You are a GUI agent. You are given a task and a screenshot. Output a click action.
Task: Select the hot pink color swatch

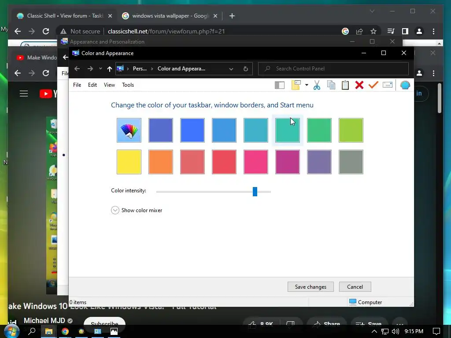point(256,162)
